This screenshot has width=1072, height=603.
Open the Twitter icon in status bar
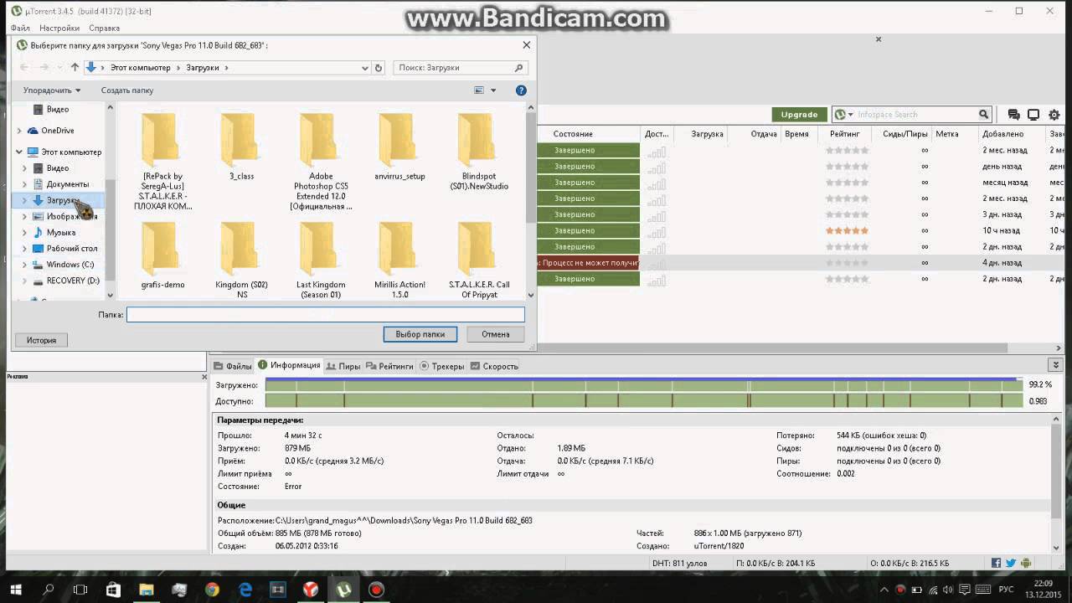tap(1011, 564)
